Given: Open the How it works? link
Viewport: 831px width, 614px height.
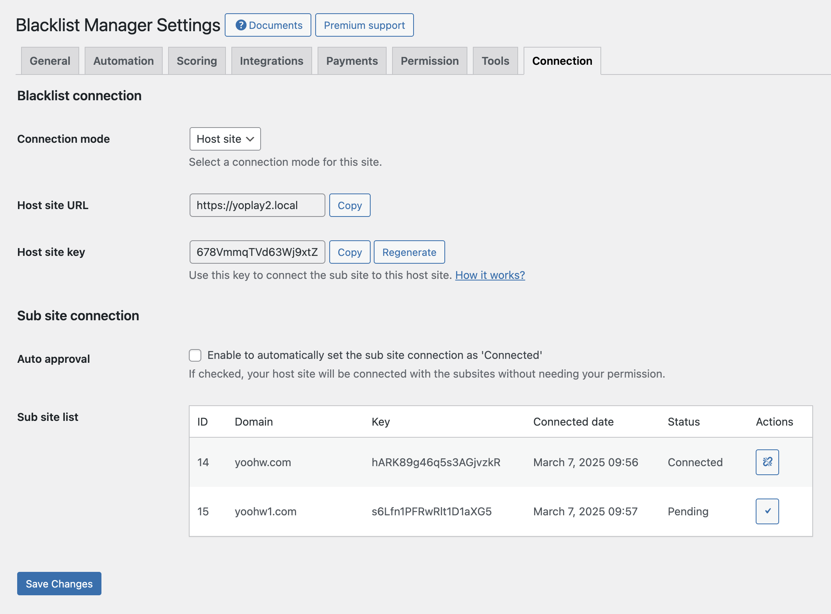Looking at the screenshot, I should click(490, 275).
